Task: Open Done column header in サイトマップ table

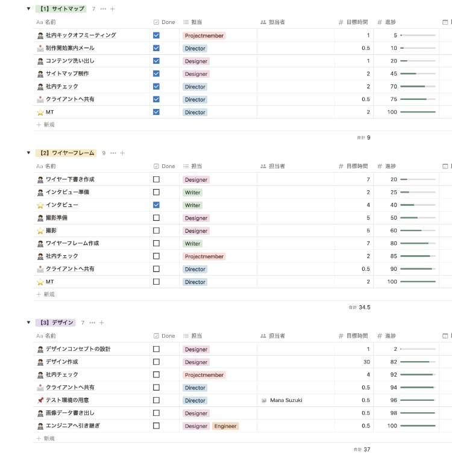Action: pos(165,22)
